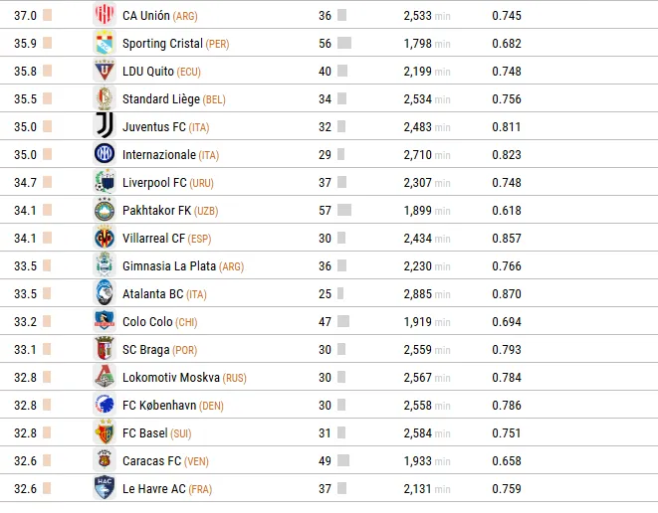Click the LDU Quito club crest

(105, 71)
